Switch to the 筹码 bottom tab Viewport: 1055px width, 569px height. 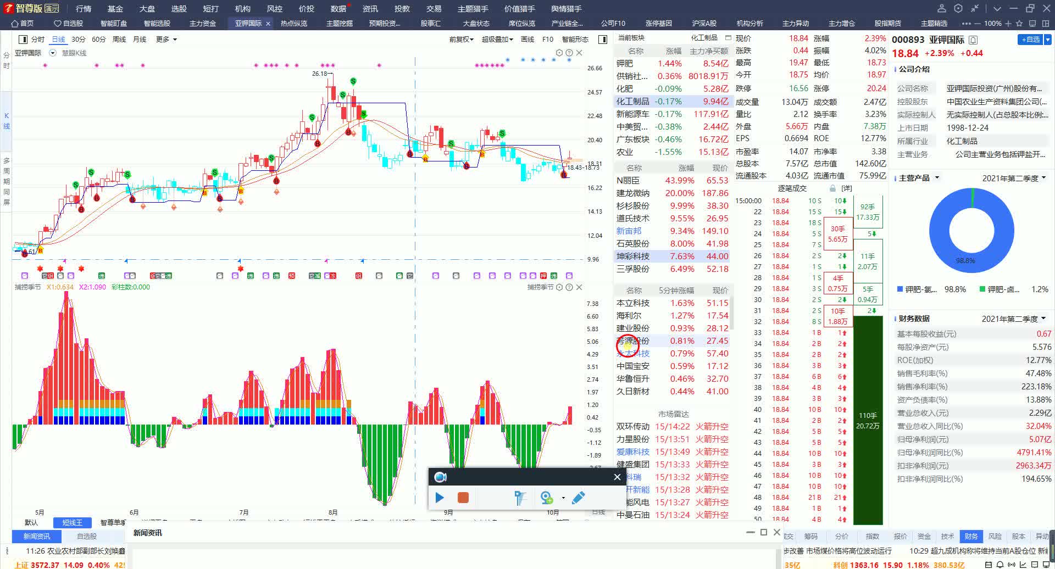tap(811, 536)
